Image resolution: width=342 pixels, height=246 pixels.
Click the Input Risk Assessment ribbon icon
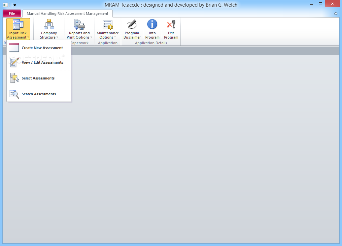tap(18, 24)
